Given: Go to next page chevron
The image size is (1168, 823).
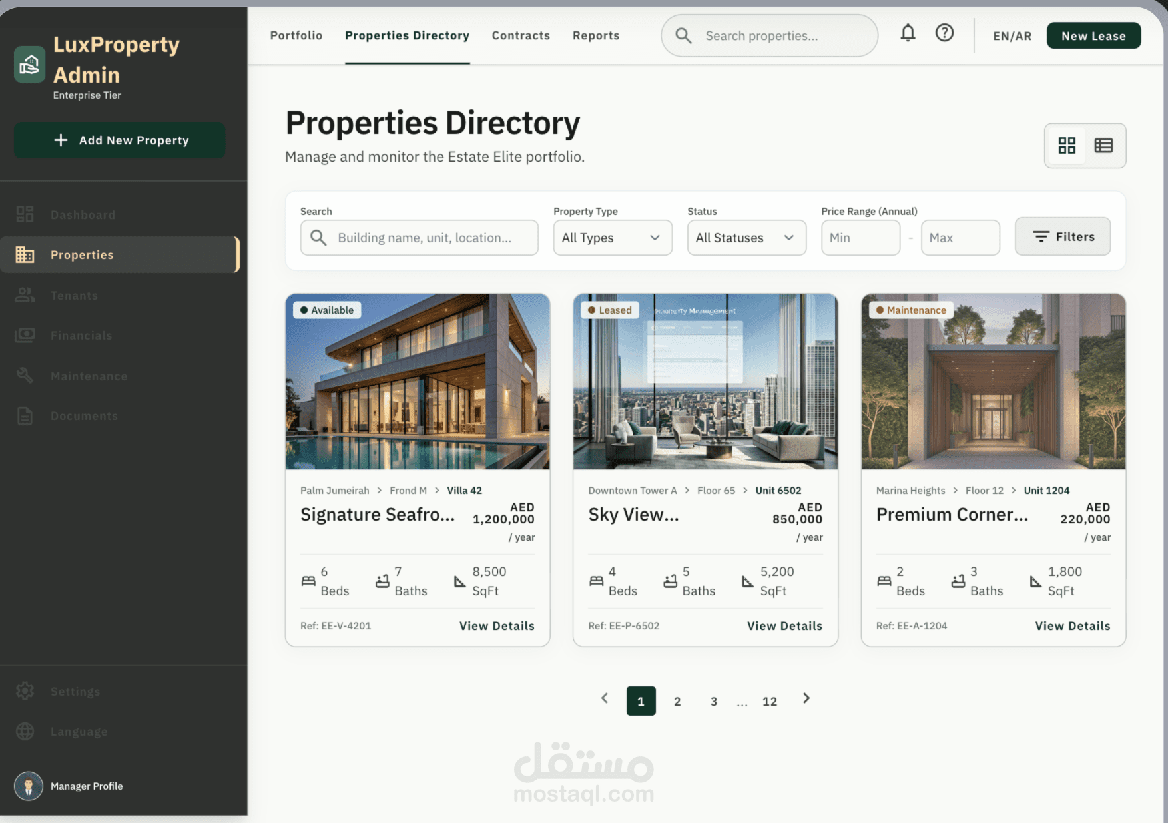Looking at the screenshot, I should click(x=806, y=698).
